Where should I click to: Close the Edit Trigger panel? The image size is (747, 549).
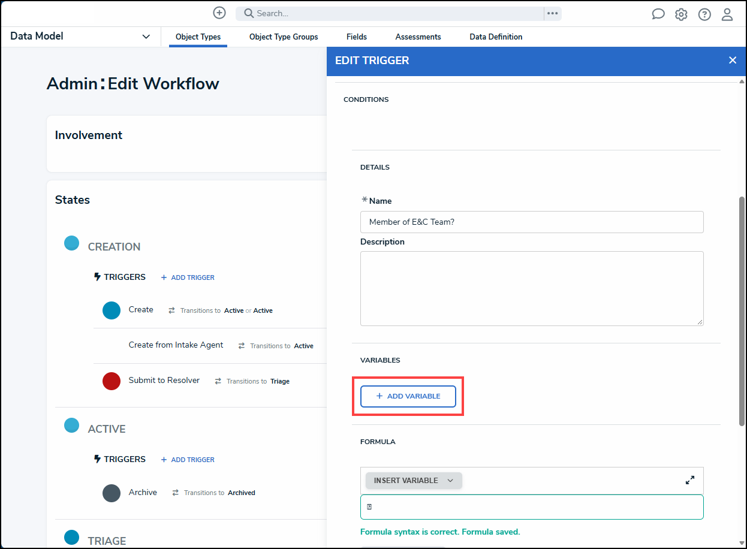pos(733,60)
